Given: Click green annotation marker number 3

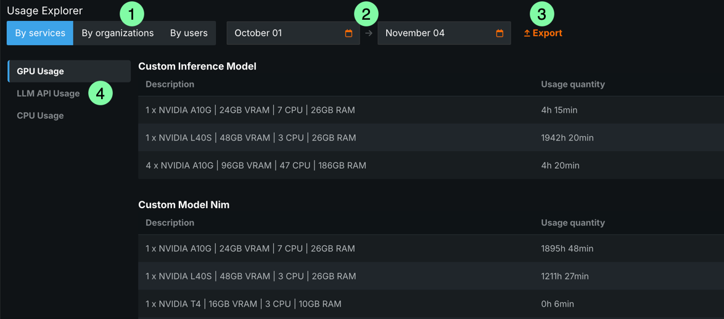Looking at the screenshot, I should click(542, 14).
